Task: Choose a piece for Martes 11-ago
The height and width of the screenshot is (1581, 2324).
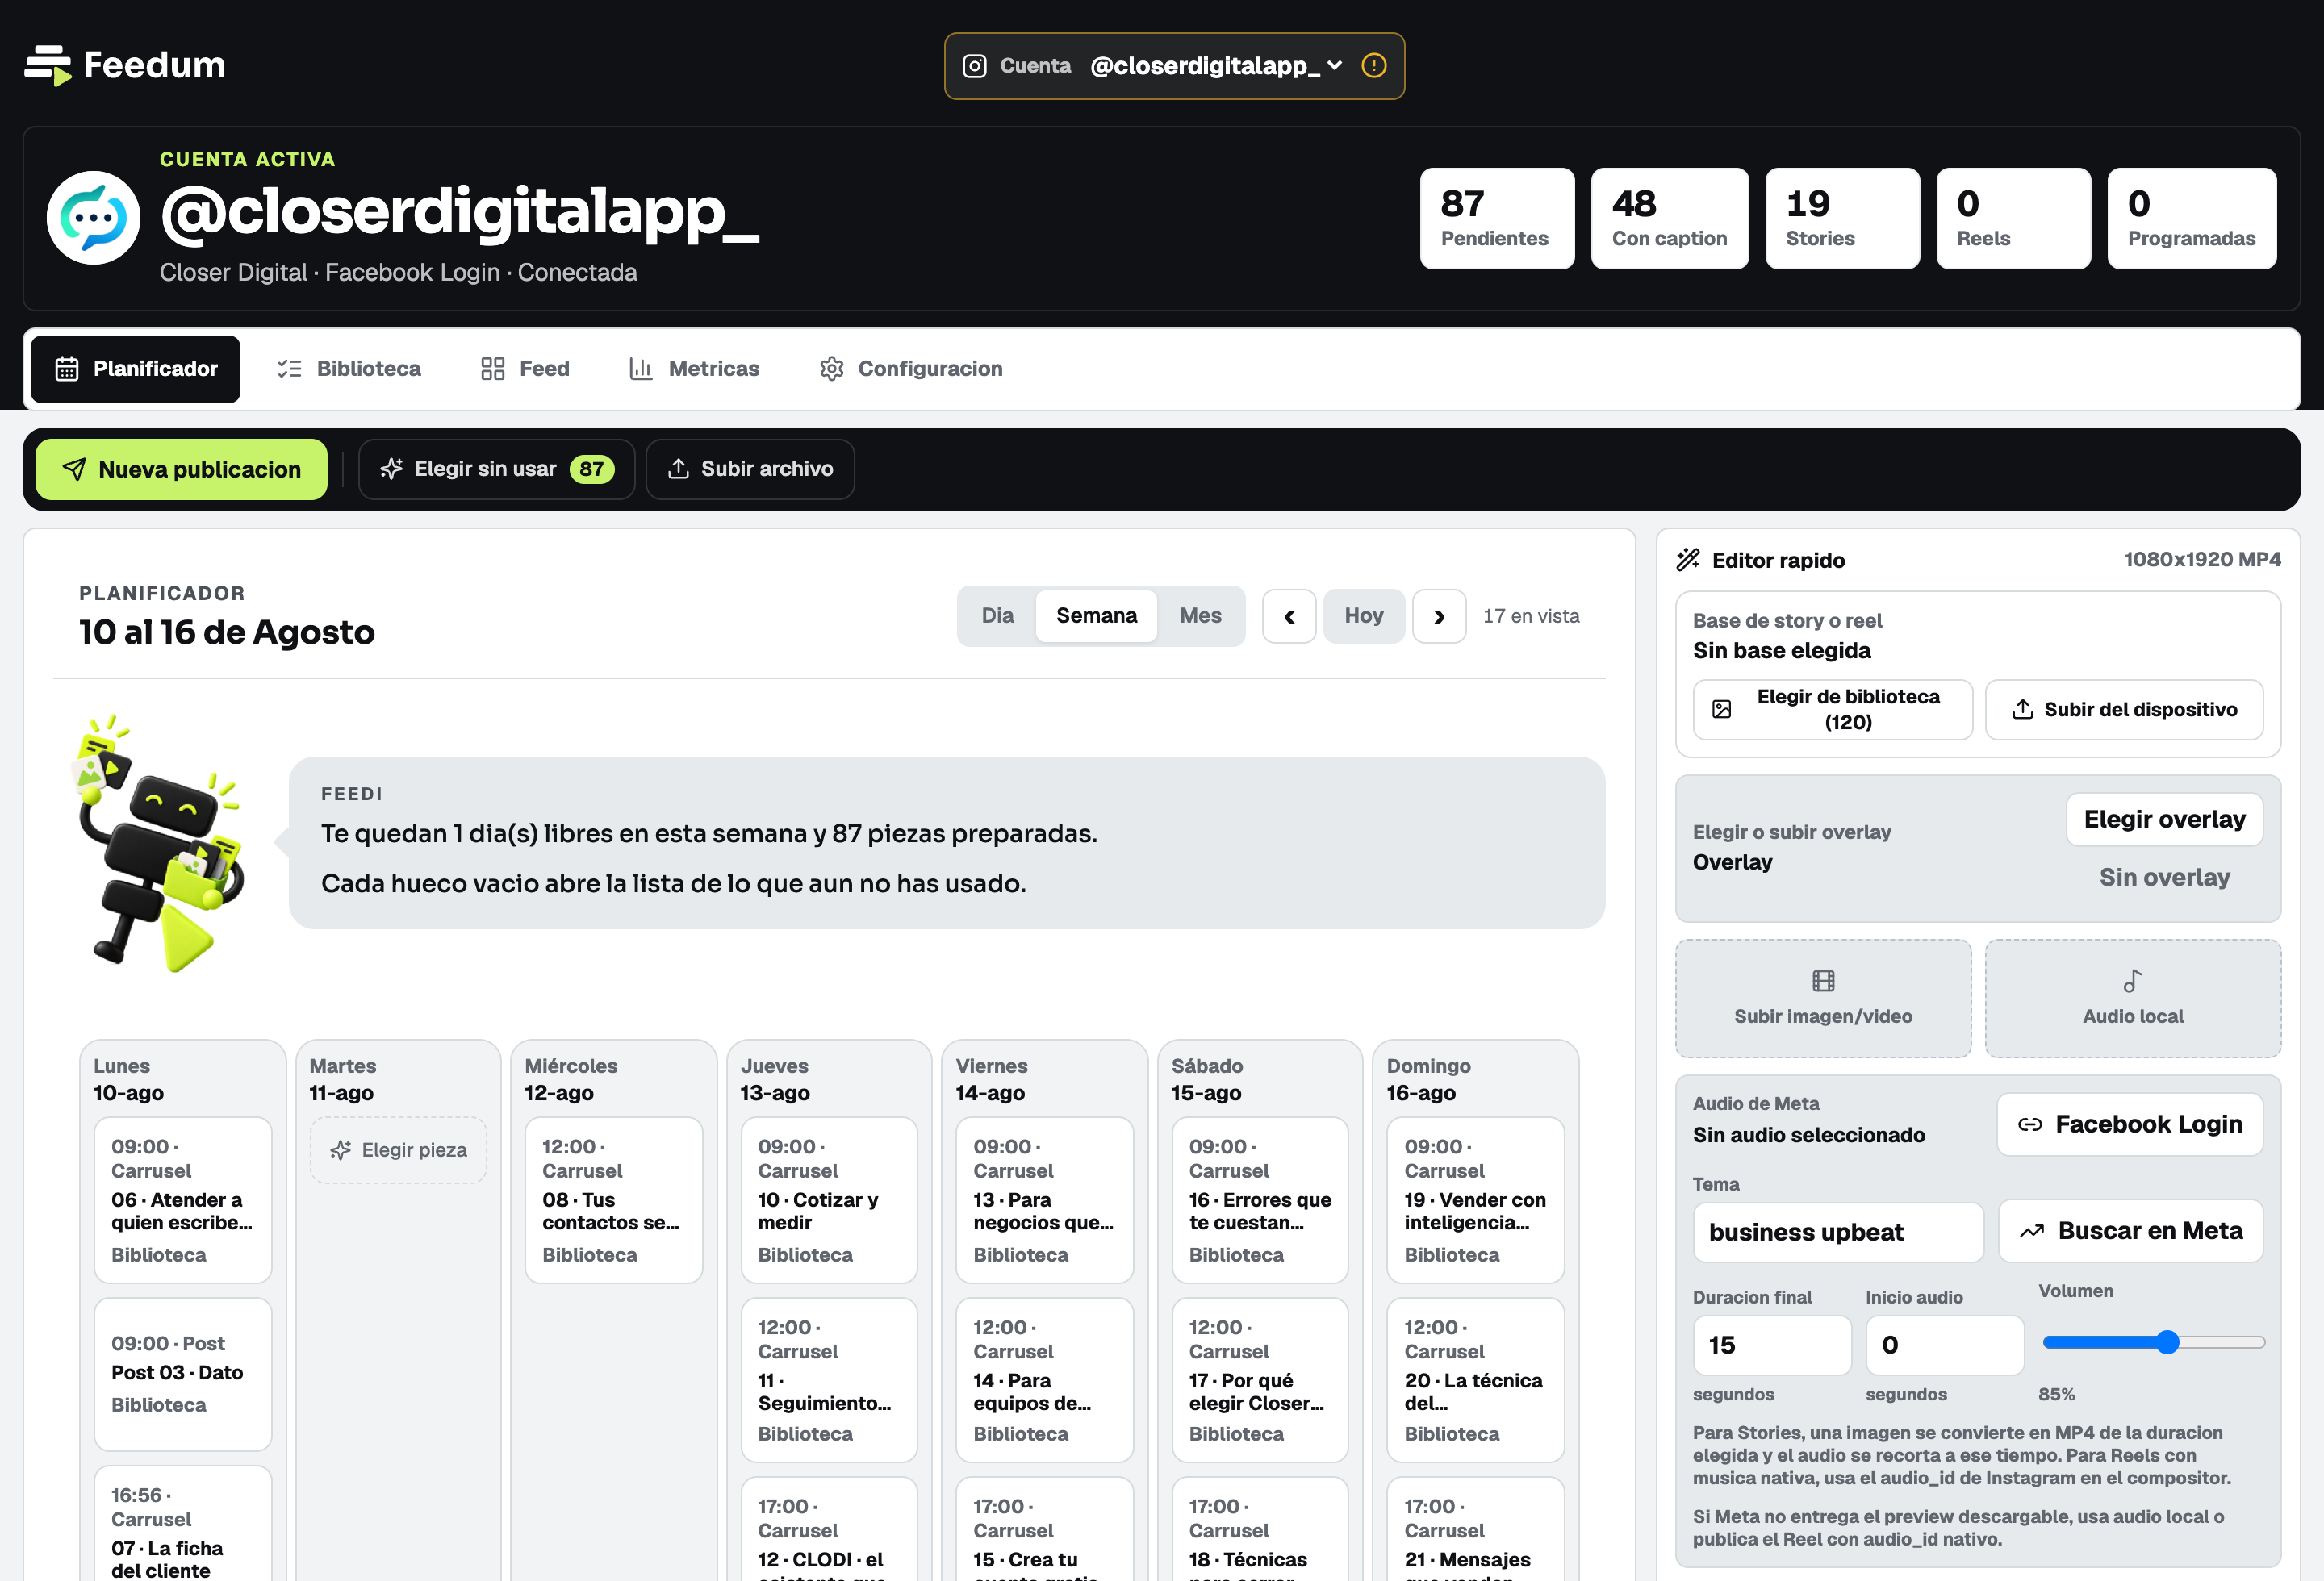Action: coord(399,1150)
